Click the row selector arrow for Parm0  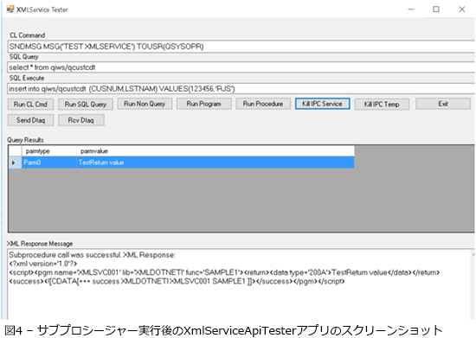pyautogui.click(x=15, y=163)
